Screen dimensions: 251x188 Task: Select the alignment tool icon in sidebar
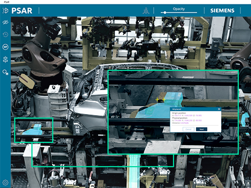tap(5, 60)
